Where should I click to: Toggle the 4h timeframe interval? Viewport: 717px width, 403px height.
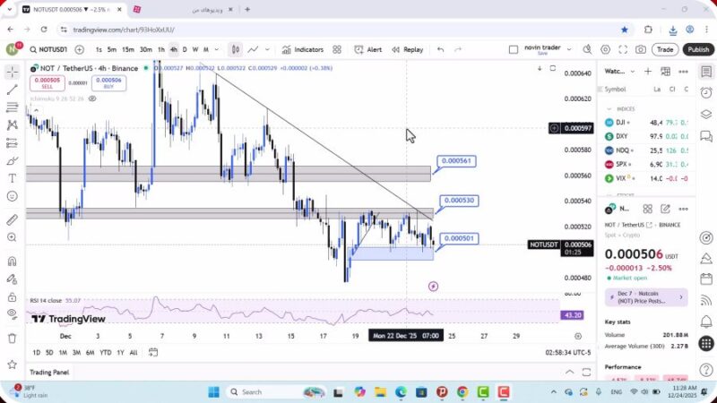pos(173,49)
